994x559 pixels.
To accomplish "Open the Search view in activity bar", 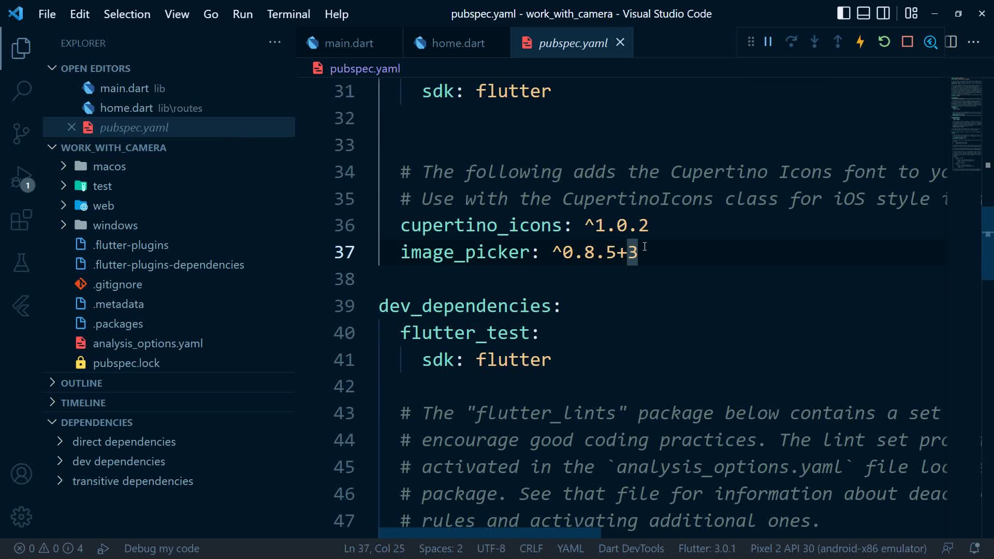I will (x=21, y=91).
